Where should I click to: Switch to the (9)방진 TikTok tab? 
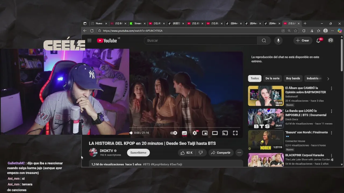click(x=176, y=24)
